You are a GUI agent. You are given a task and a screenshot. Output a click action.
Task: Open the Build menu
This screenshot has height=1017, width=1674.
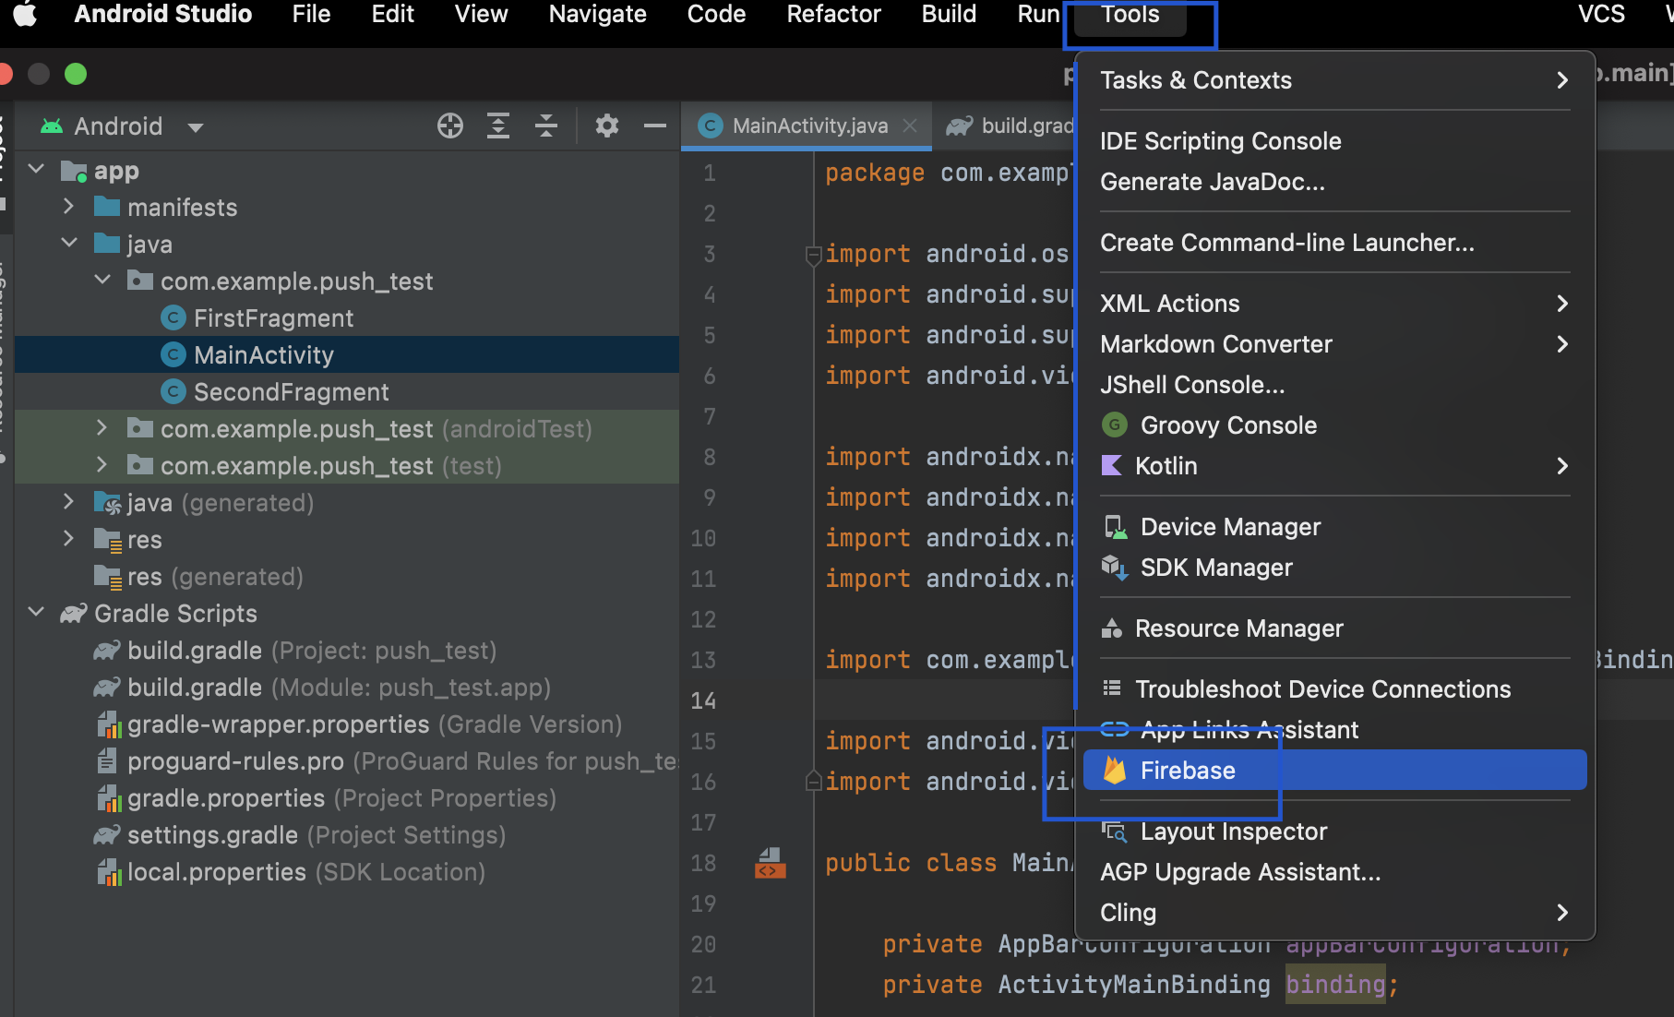(949, 15)
